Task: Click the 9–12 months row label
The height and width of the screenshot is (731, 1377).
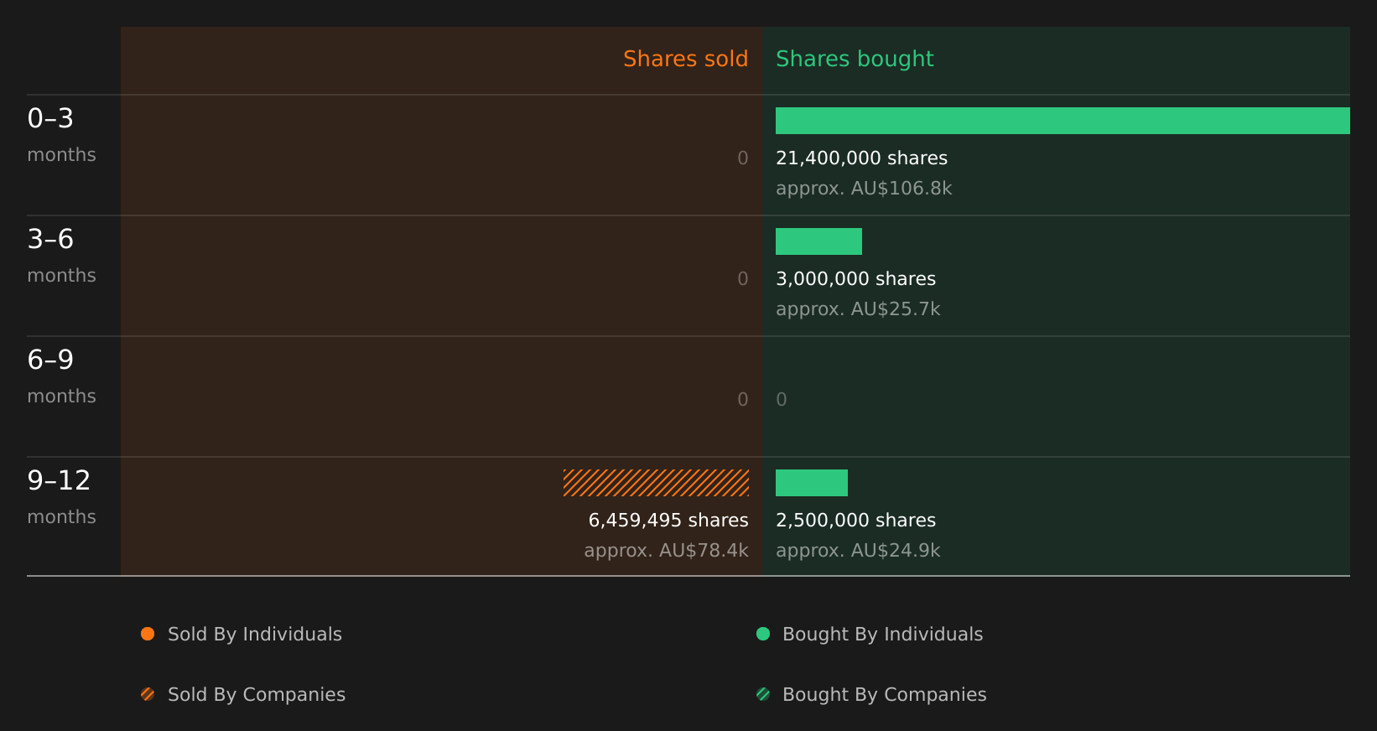Action: (61, 497)
